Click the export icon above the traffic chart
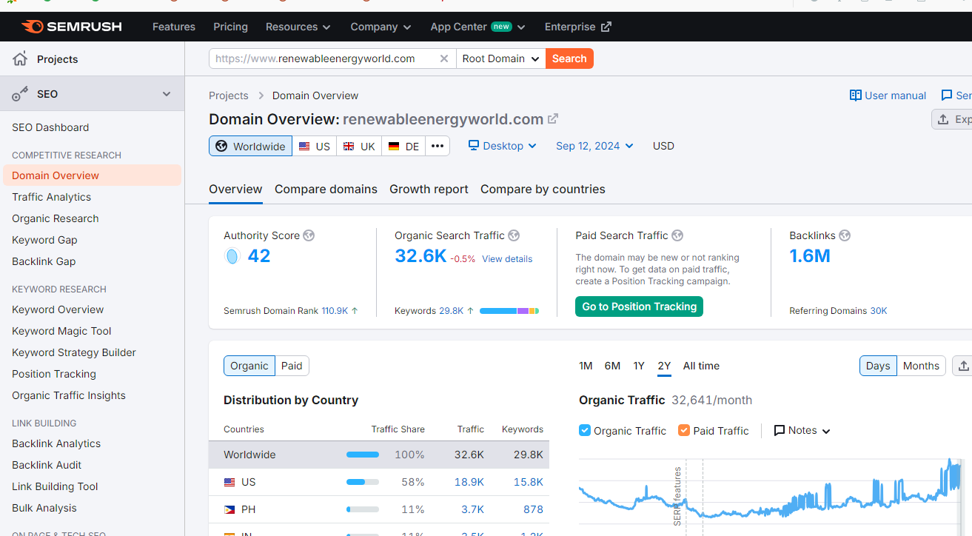The image size is (972, 536). 962,366
